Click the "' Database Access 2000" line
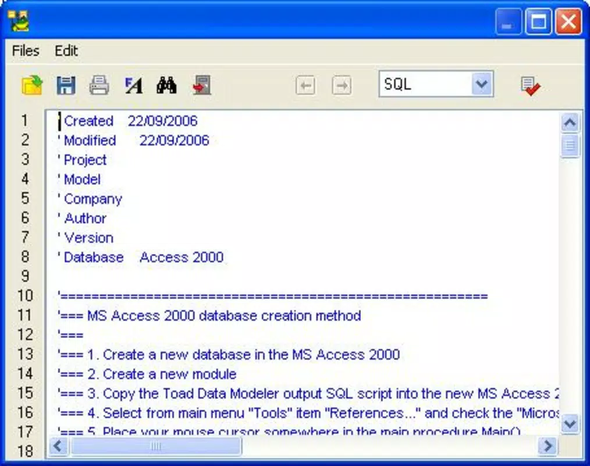Viewport: 590px width, 466px height. (141, 257)
